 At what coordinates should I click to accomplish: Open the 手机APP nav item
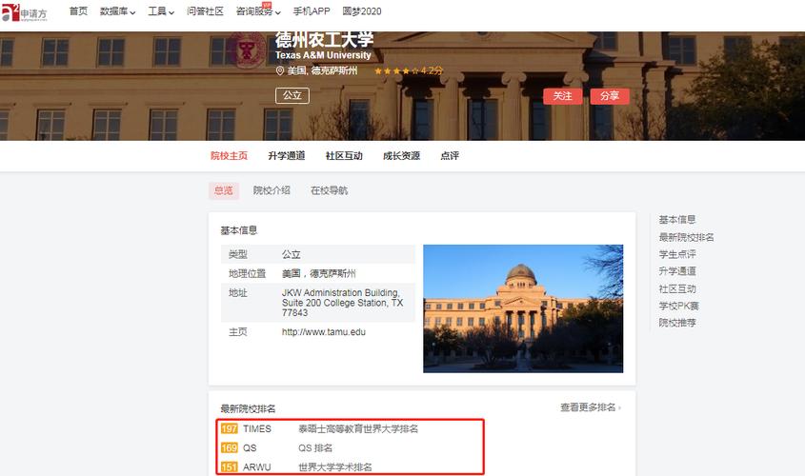tap(312, 11)
